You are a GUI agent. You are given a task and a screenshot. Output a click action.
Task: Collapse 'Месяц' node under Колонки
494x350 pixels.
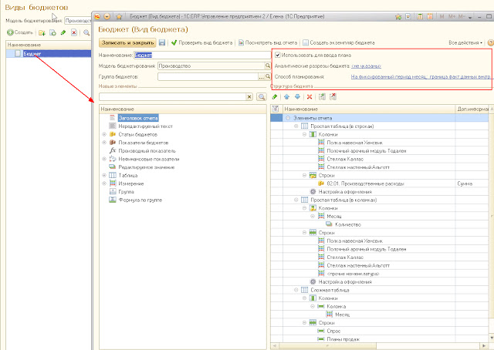pyautogui.click(x=312, y=216)
